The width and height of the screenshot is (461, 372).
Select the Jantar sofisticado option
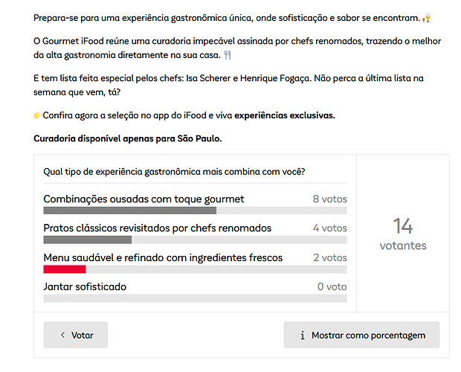(x=85, y=286)
